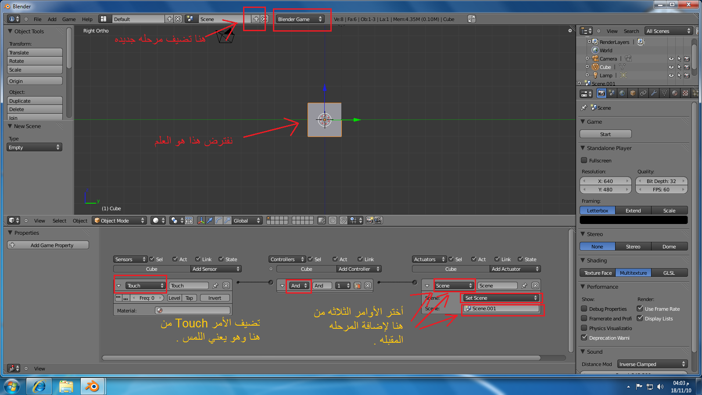Open the Texture properties tab (checker icon)
This screenshot has width=702, height=395.
(685, 93)
